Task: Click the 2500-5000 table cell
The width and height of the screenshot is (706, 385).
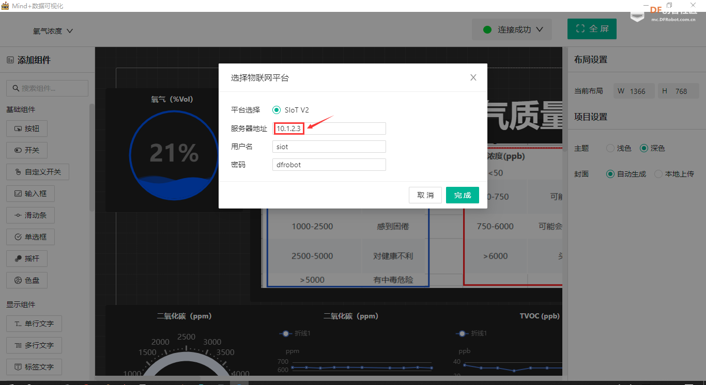Action: coord(312,256)
